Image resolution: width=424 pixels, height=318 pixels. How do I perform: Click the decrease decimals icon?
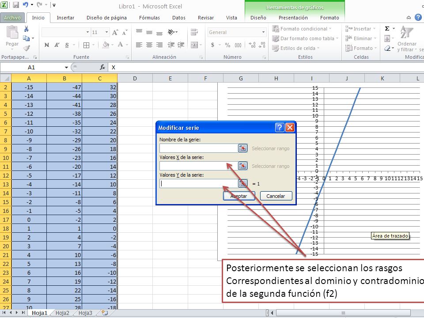[x=262, y=45]
